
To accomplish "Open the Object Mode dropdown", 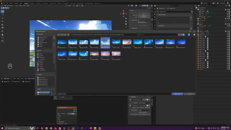I will point(9,6).
